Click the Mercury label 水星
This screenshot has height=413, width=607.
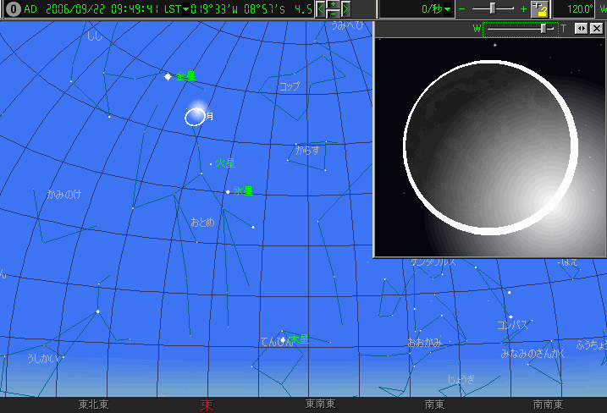point(244,191)
